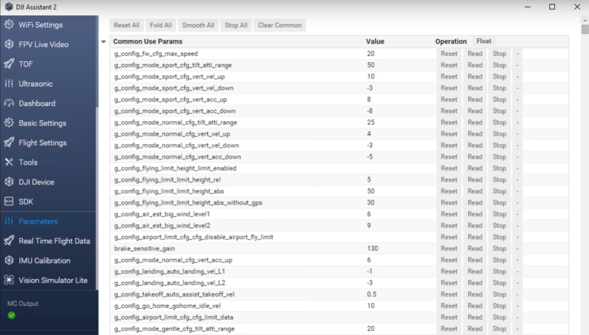Click the scrollbar up arrow
This screenshot has width=589, height=335.
pos(585,20)
